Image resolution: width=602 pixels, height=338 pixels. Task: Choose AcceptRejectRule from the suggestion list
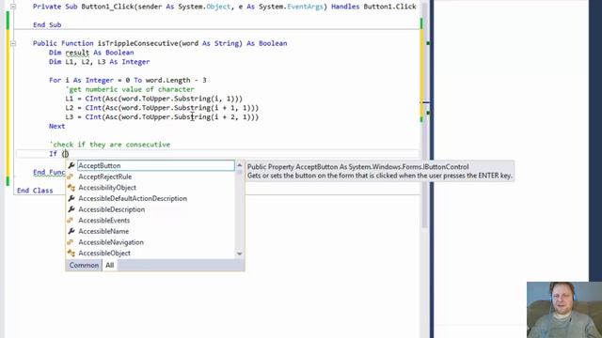point(104,177)
